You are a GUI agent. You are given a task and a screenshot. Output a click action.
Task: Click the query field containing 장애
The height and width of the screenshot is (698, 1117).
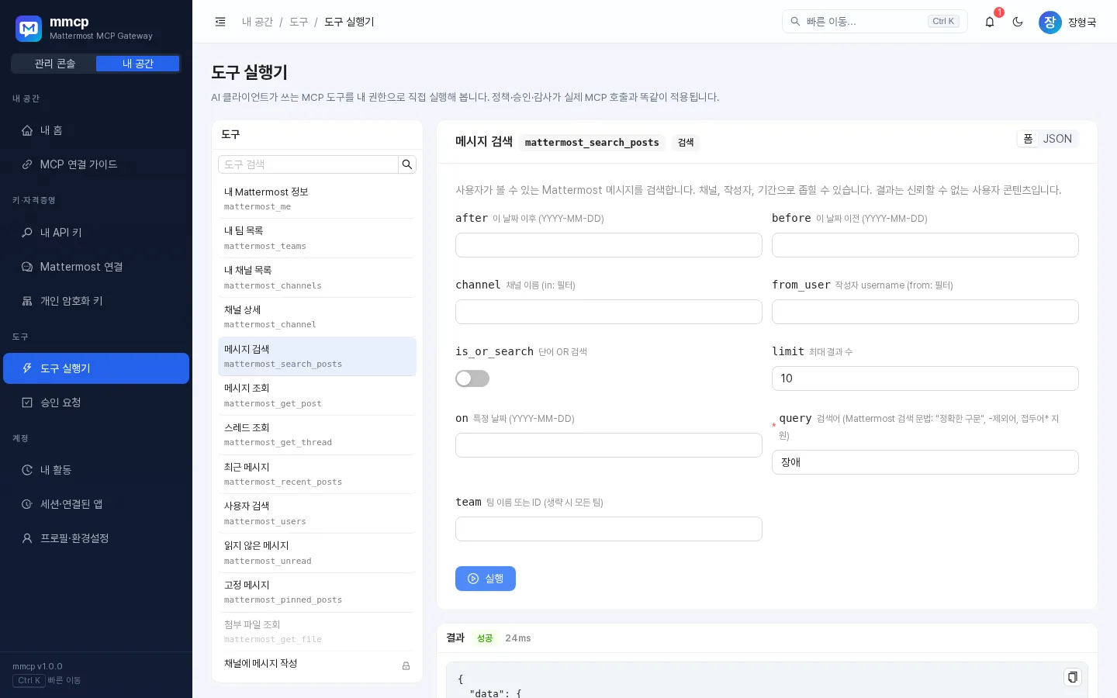point(925,462)
